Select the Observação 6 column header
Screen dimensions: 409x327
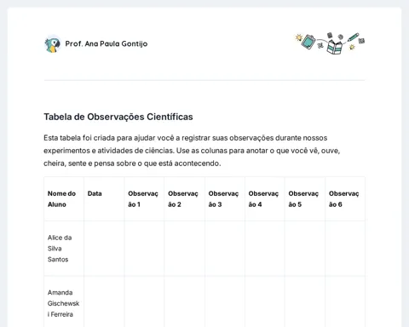pos(345,199)
